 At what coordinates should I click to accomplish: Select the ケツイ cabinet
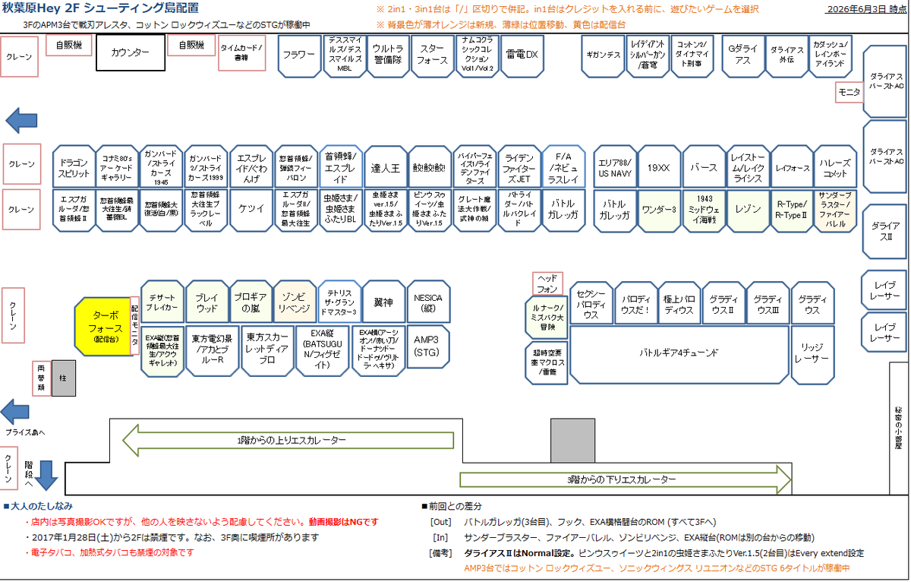(x=252, y=210)
